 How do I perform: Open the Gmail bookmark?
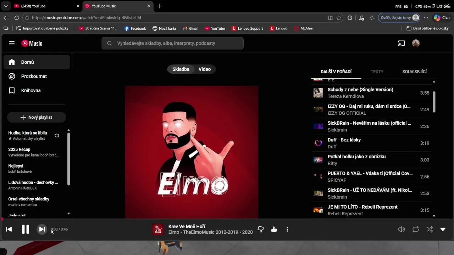click(190, 28)
